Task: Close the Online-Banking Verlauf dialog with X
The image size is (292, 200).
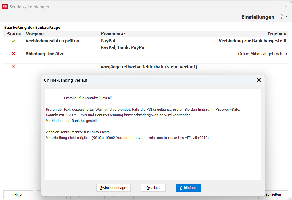Action: (x=259, y=80)
